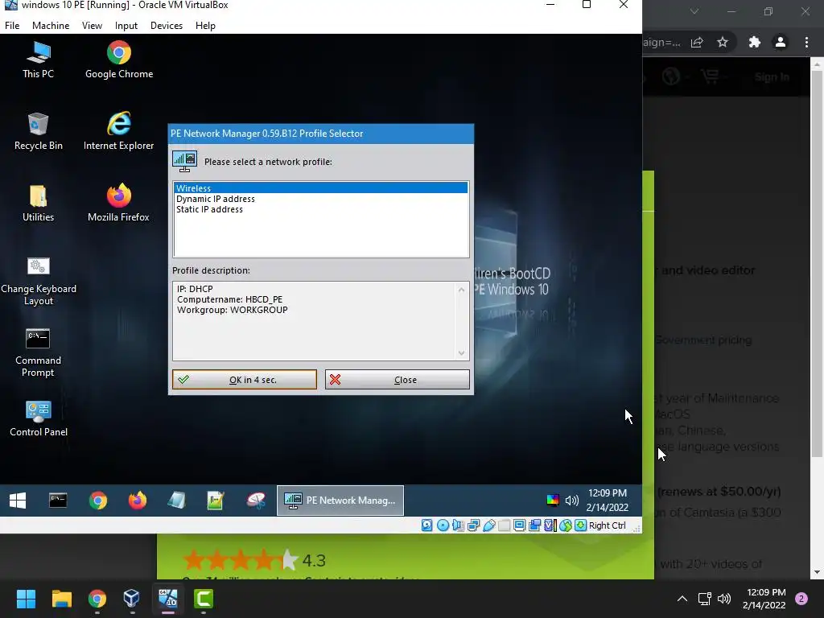Select Static IP address profile

320,209
